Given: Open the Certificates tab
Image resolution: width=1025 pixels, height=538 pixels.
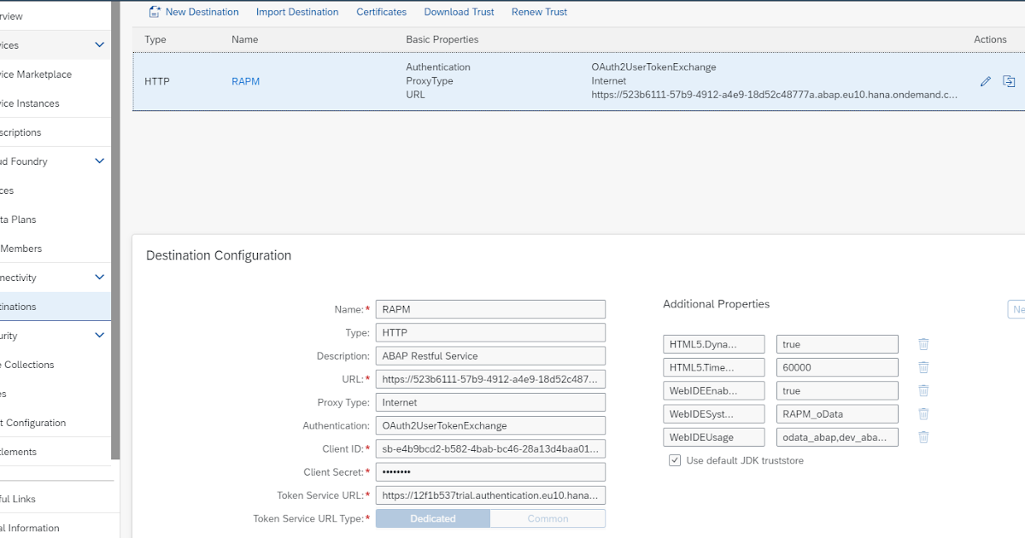Looking at the screenshot, I should point(381,11).
